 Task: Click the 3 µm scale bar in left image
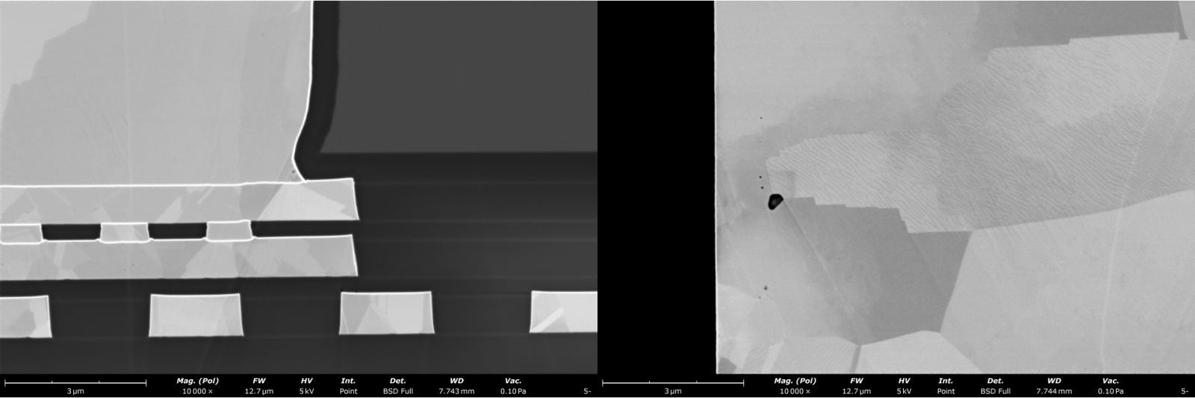[75, 384]
